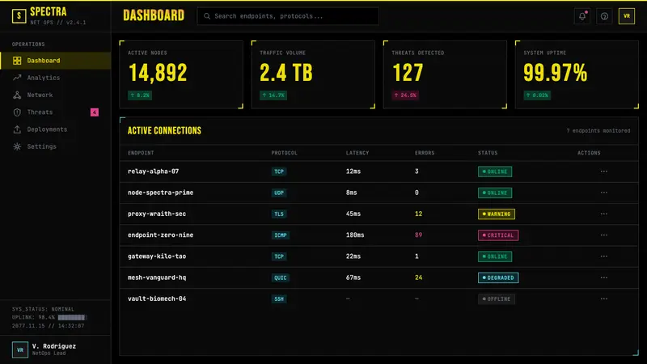Navigate to Deployments
The image size is (647, 364).
(55, 129)
